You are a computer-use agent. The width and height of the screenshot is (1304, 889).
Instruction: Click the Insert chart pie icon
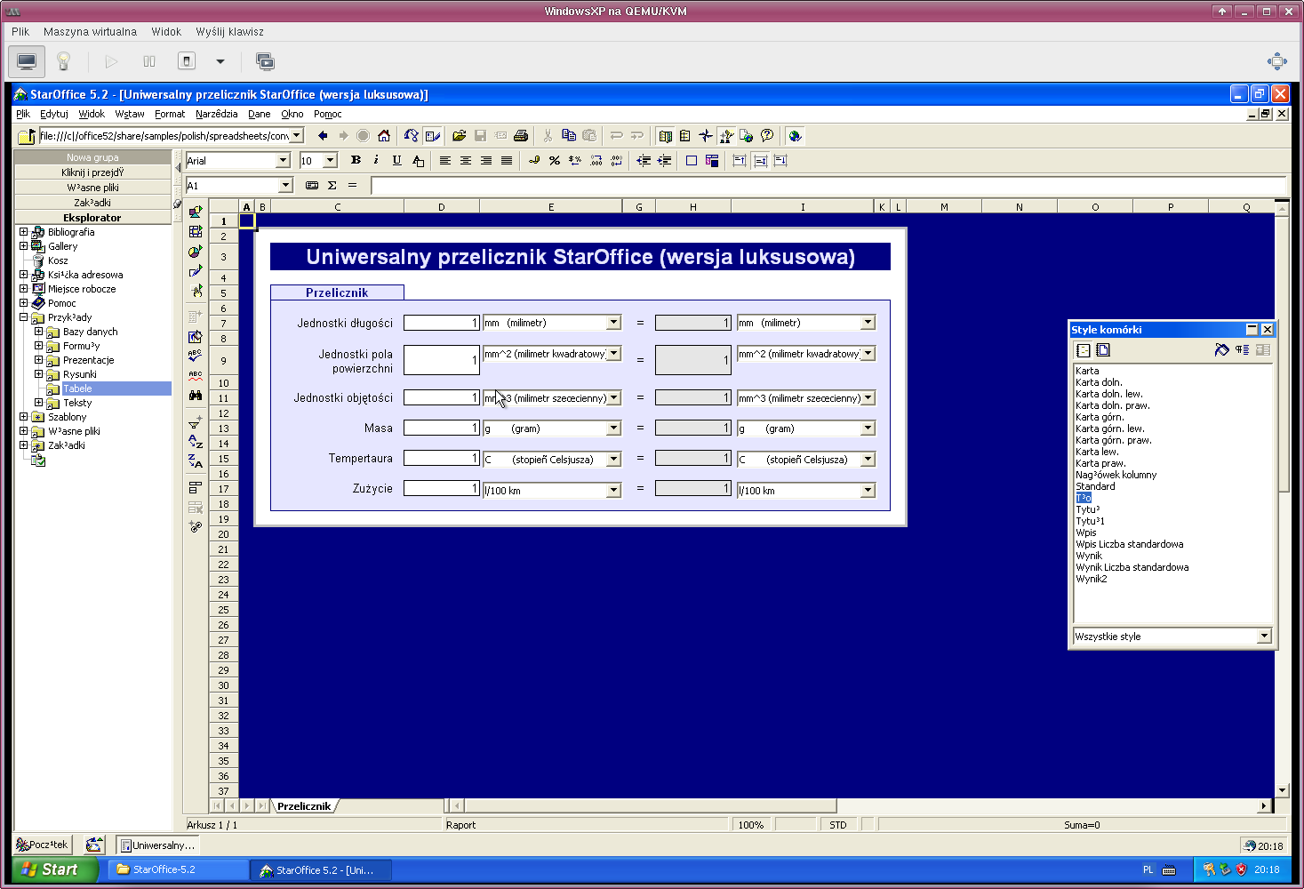click(x=196, y=252)
